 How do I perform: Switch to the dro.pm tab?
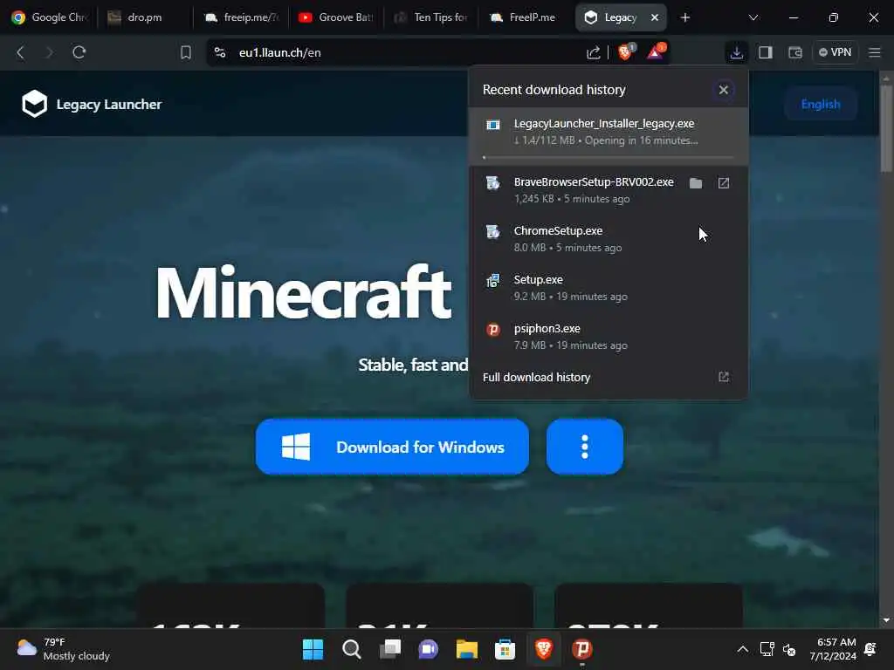[145, 17]
